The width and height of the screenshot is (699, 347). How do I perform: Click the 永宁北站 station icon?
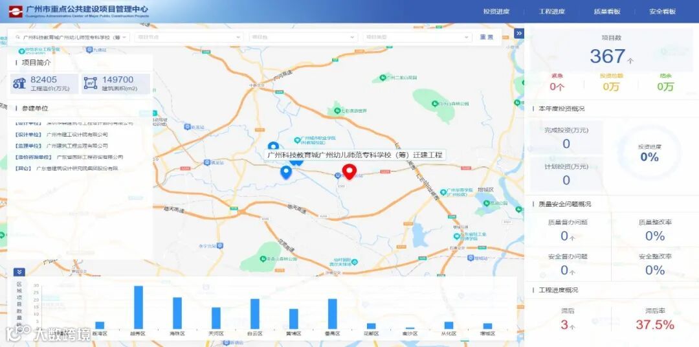click(220, 245)
